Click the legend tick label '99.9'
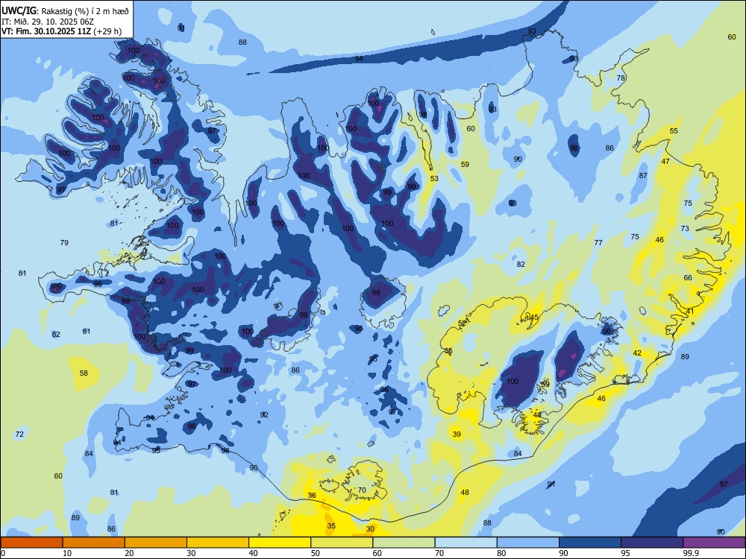The image size is (746, 559). pyautogui.click(x=690, y=553)
